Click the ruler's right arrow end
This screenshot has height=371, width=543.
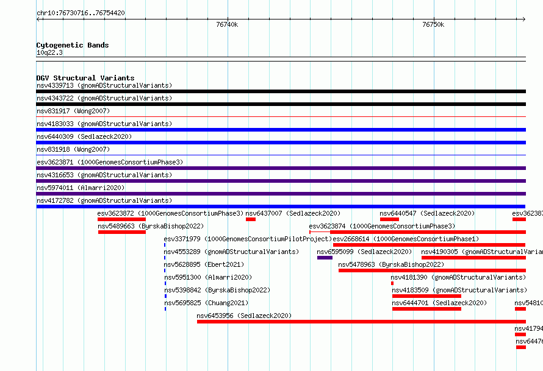click(523, 19)
